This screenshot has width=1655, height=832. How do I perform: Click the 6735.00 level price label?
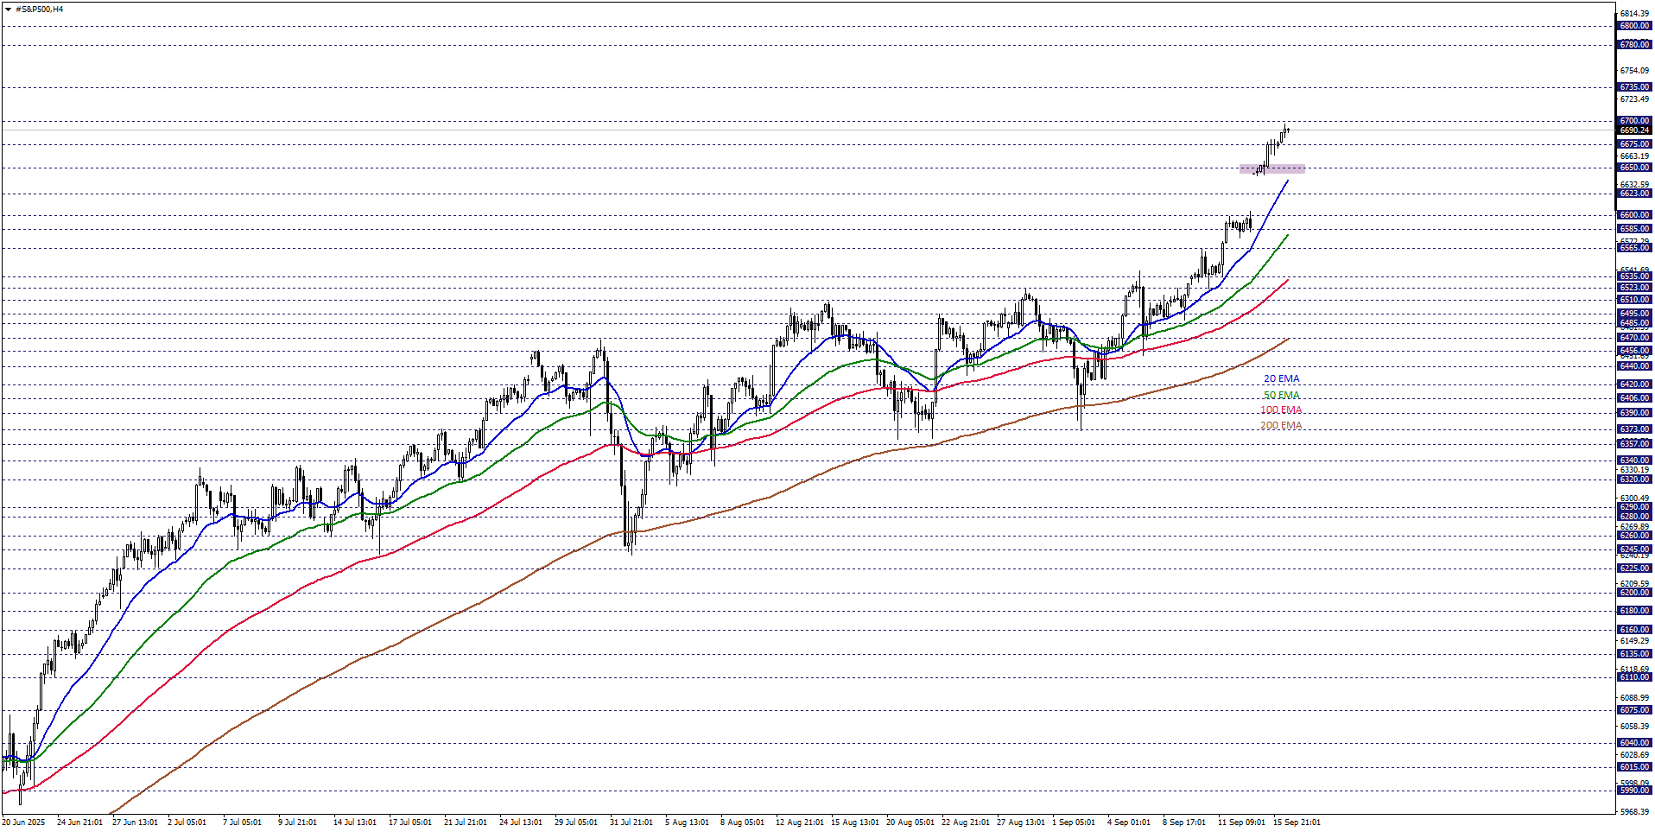pyautogui.click(x=1634, y=87)
